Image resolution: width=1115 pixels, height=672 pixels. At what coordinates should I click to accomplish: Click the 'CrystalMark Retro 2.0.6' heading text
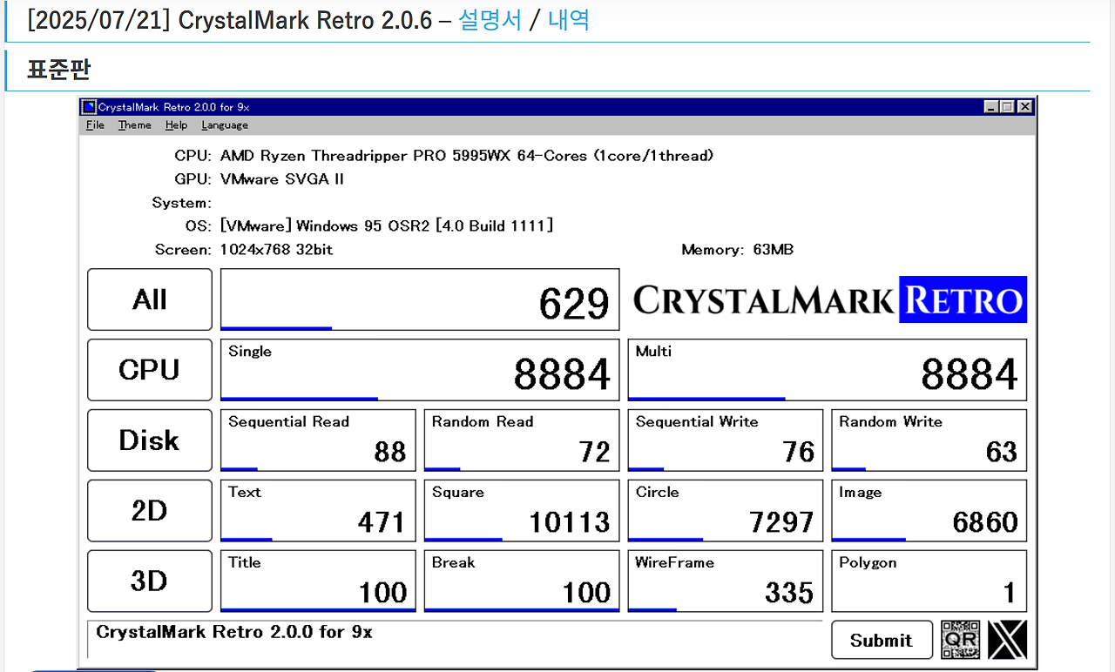click(x=305, y=20)
